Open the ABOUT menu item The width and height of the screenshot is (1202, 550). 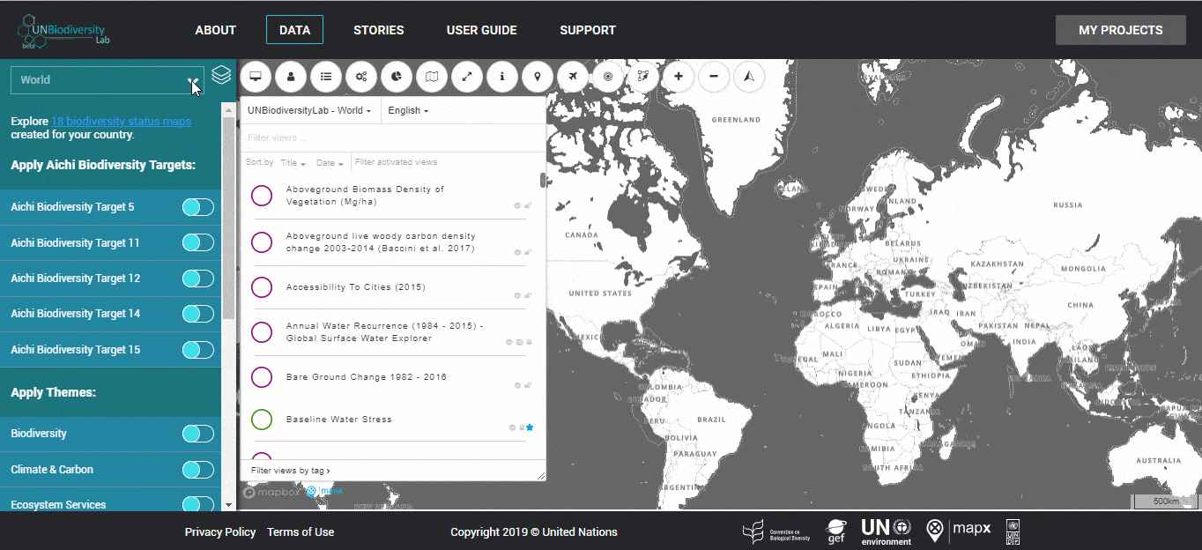point(216,30)
